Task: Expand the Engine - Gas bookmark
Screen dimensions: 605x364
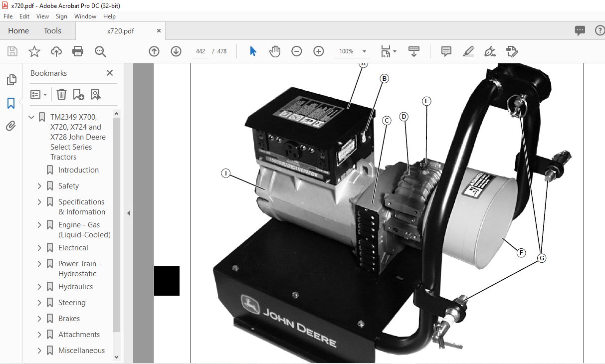Action: 39,225
